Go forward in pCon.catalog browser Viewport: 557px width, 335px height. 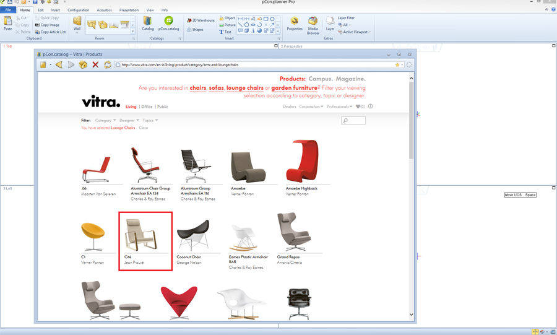click(x=71, y=64)
